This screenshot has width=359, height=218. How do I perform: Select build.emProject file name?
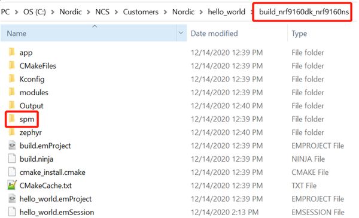point(45,146)
